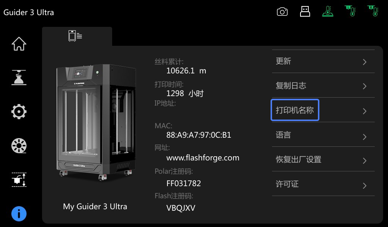This screenshot has height=227, width=388.
Task: Open the camera view icon
Action: [x=282, y=12]
